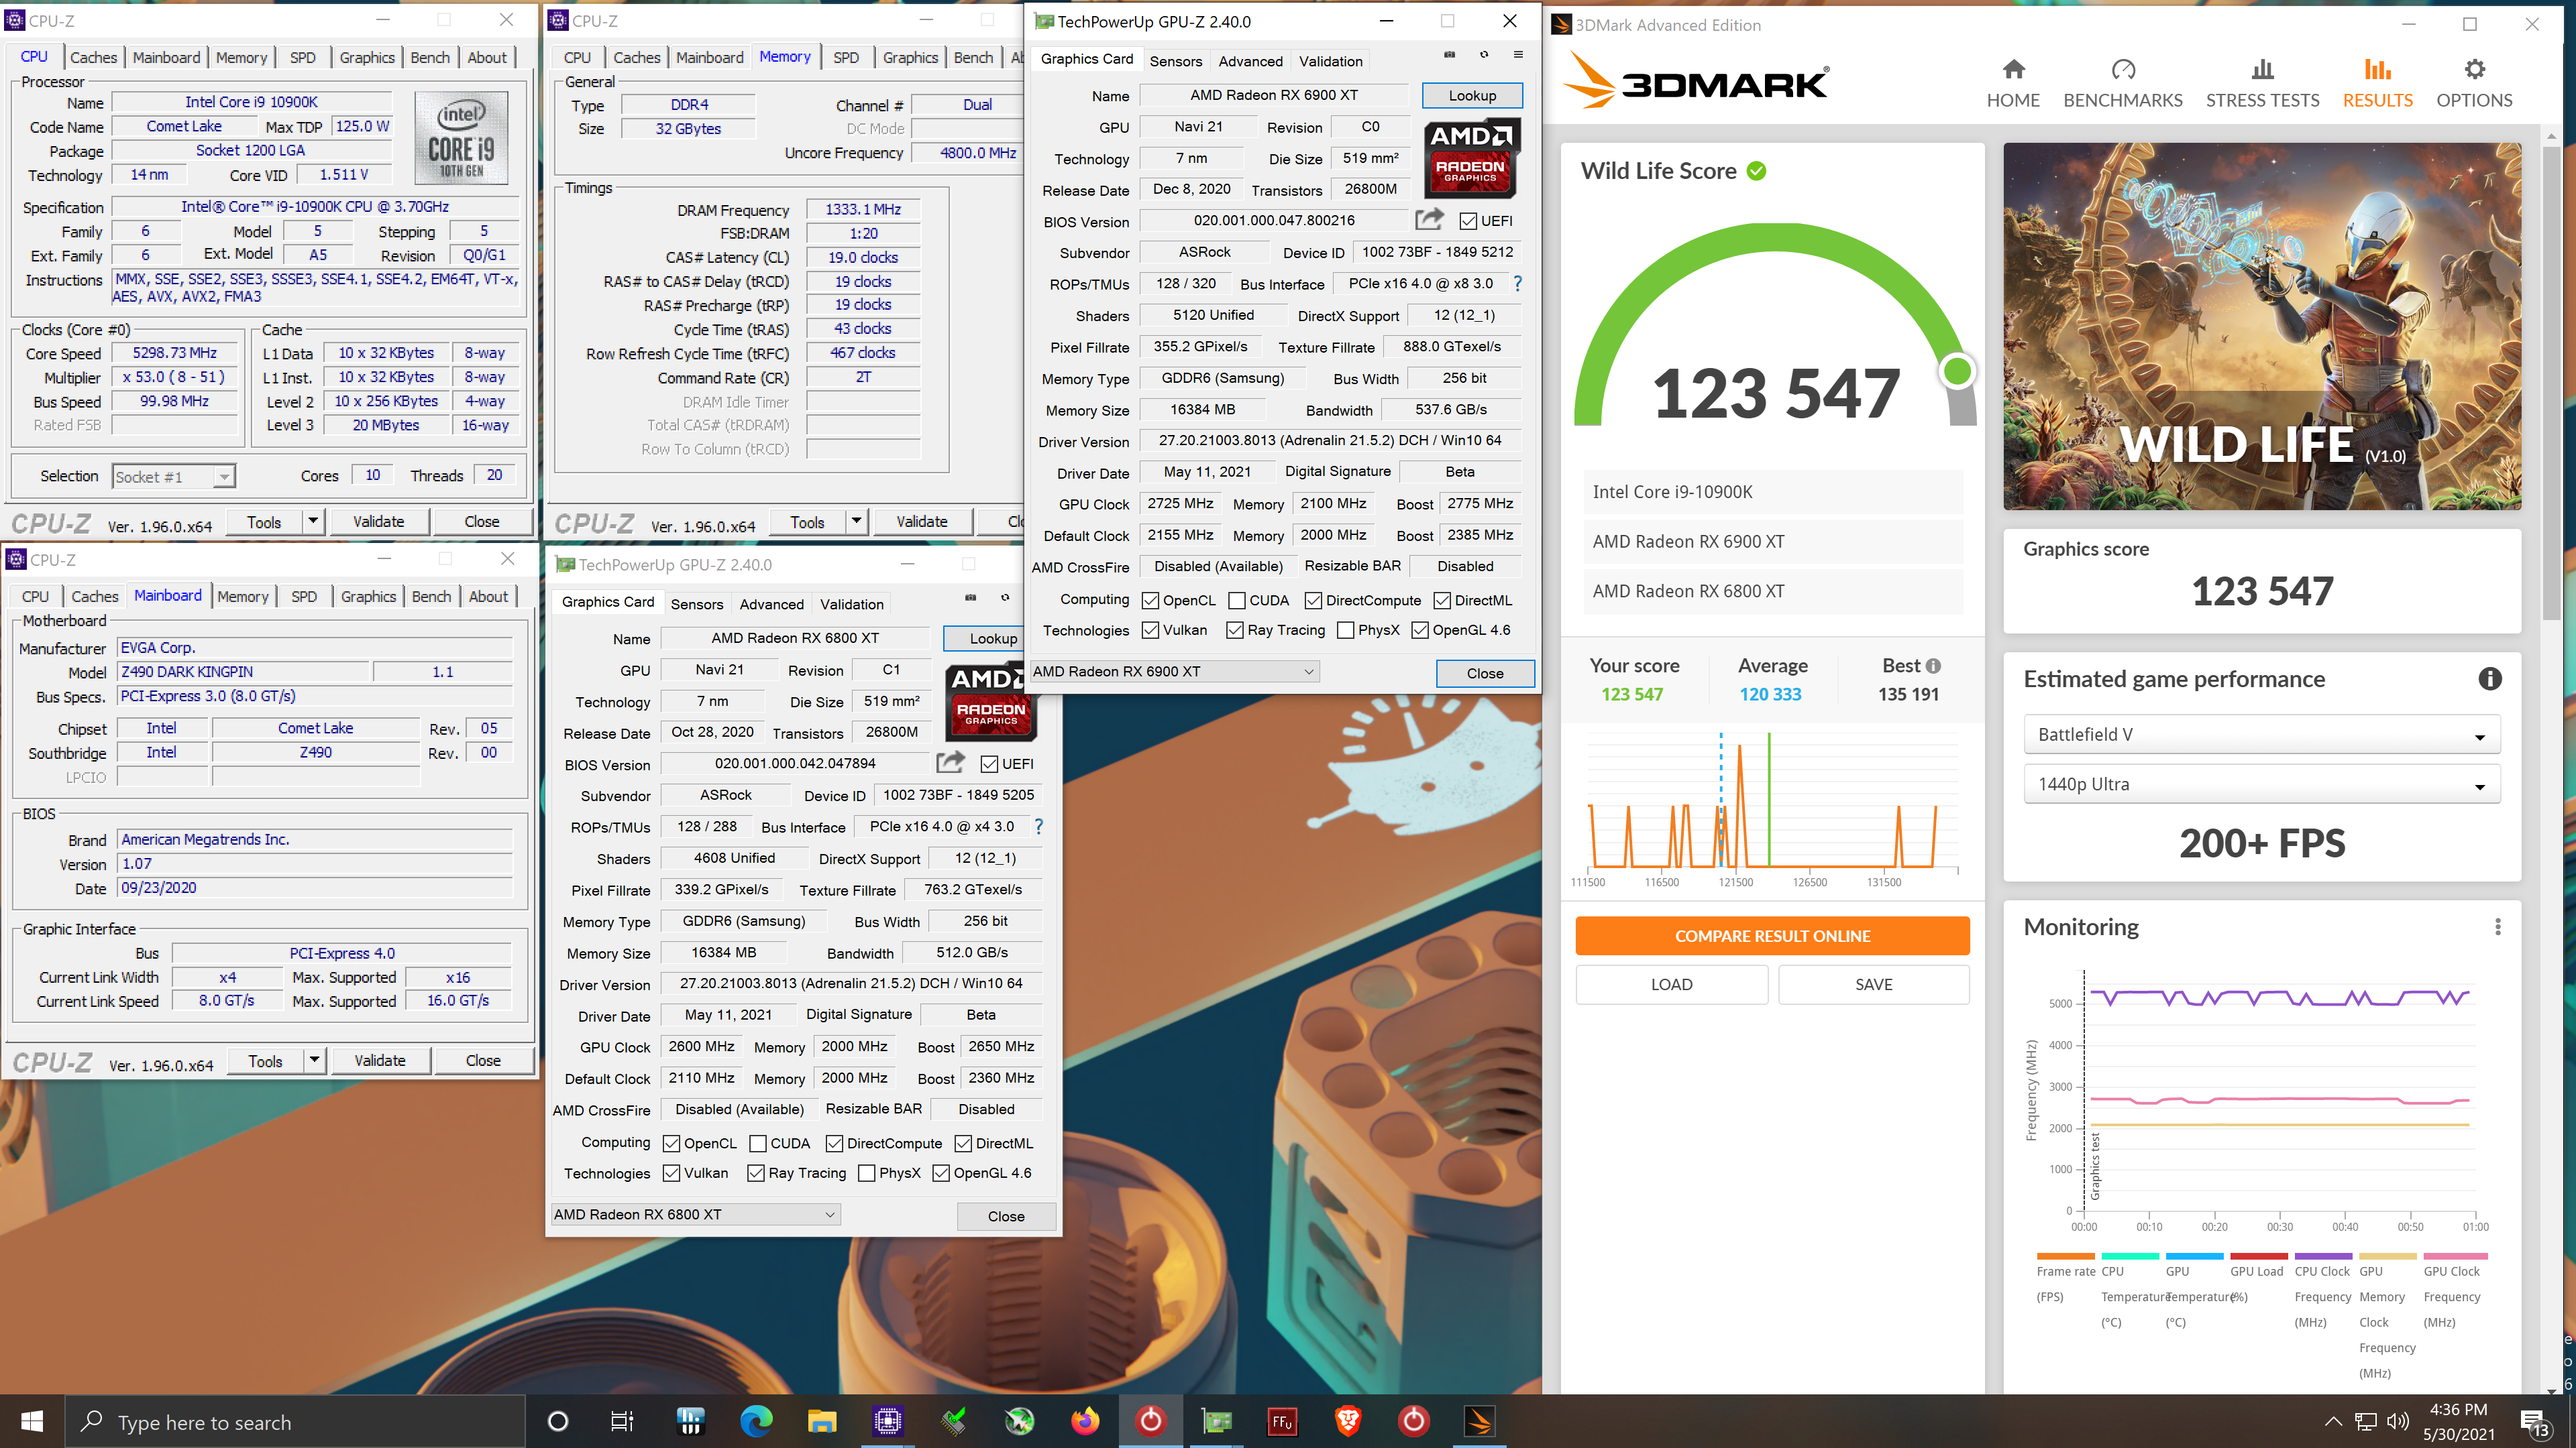
Task: Click the RX 6900 XT BIOS export icon
Action: coord(1429,219)
